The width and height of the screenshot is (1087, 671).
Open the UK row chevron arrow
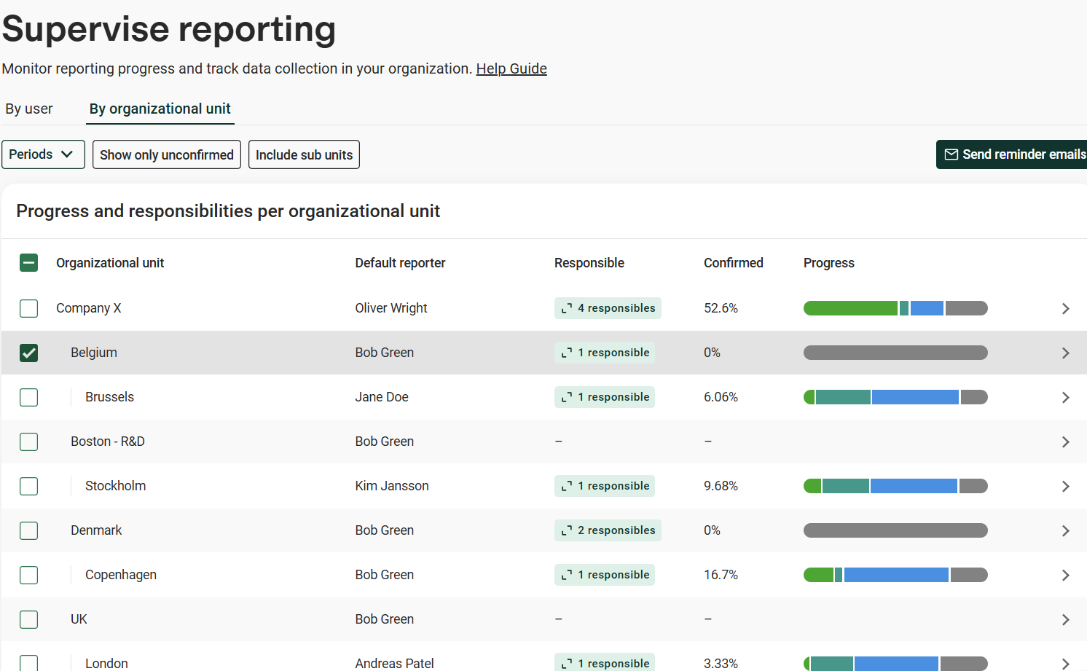[1065, 620]
